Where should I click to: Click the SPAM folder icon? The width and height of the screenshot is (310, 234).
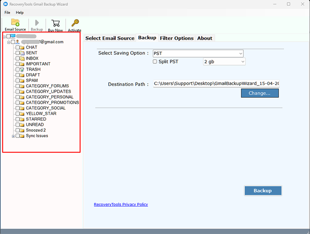coord(22,81)
